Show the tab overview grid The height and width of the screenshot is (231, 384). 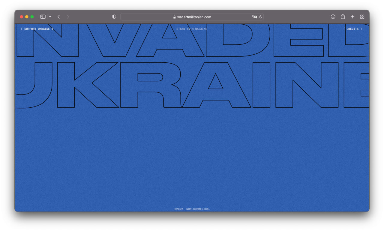(x=362, y=17)
